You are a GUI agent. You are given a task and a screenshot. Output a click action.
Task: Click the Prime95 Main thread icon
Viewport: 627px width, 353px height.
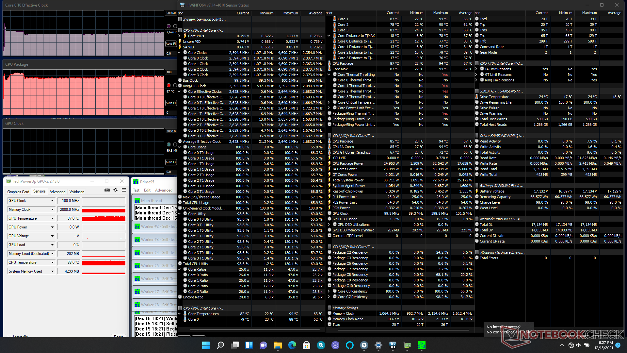[x=137, y=200]
